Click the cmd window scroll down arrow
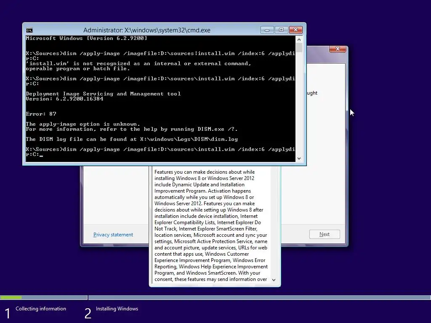 click(x=299, y=159)
